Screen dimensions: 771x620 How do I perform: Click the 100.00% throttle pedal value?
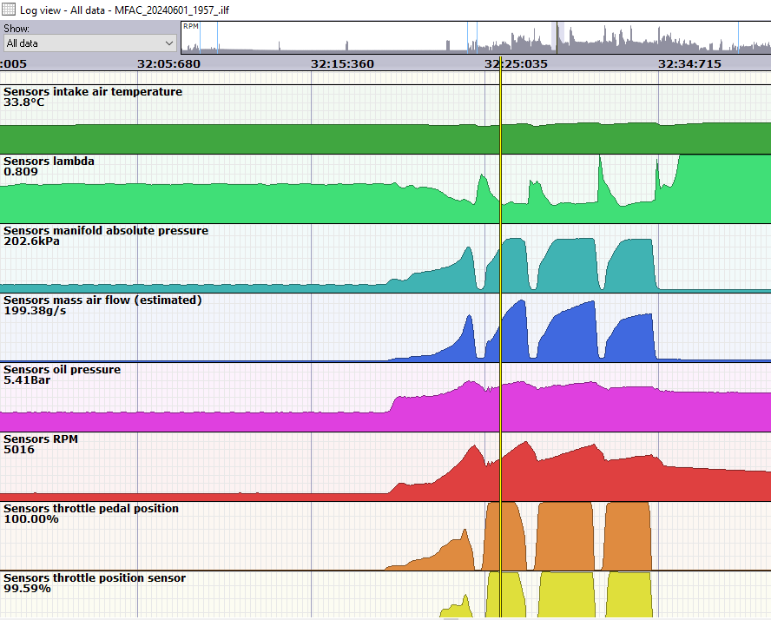coord(31,519)
